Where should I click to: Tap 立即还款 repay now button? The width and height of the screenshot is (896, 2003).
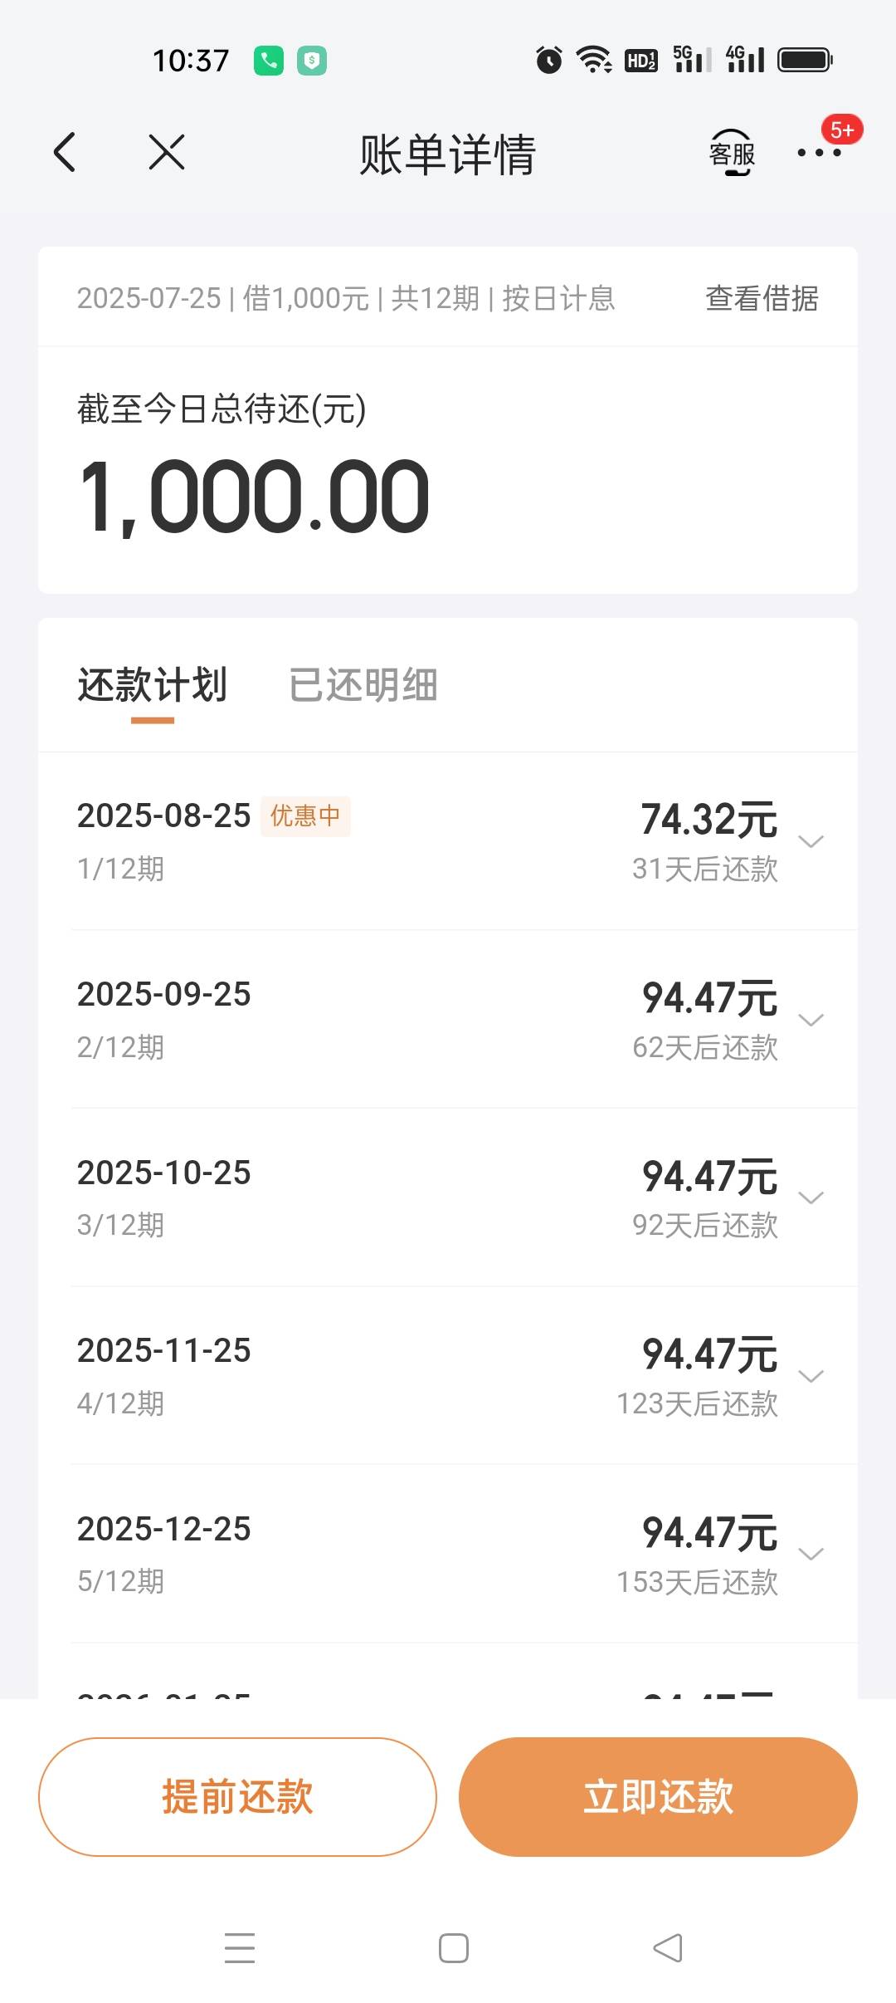click(x=658, y=1796)
